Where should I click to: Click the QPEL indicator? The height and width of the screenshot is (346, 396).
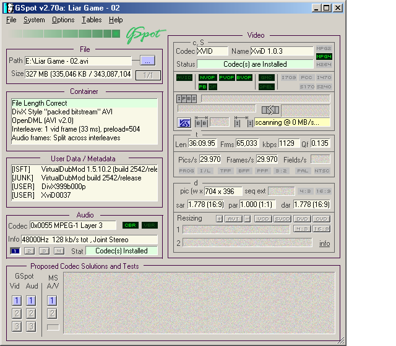[x=267, y=86]
